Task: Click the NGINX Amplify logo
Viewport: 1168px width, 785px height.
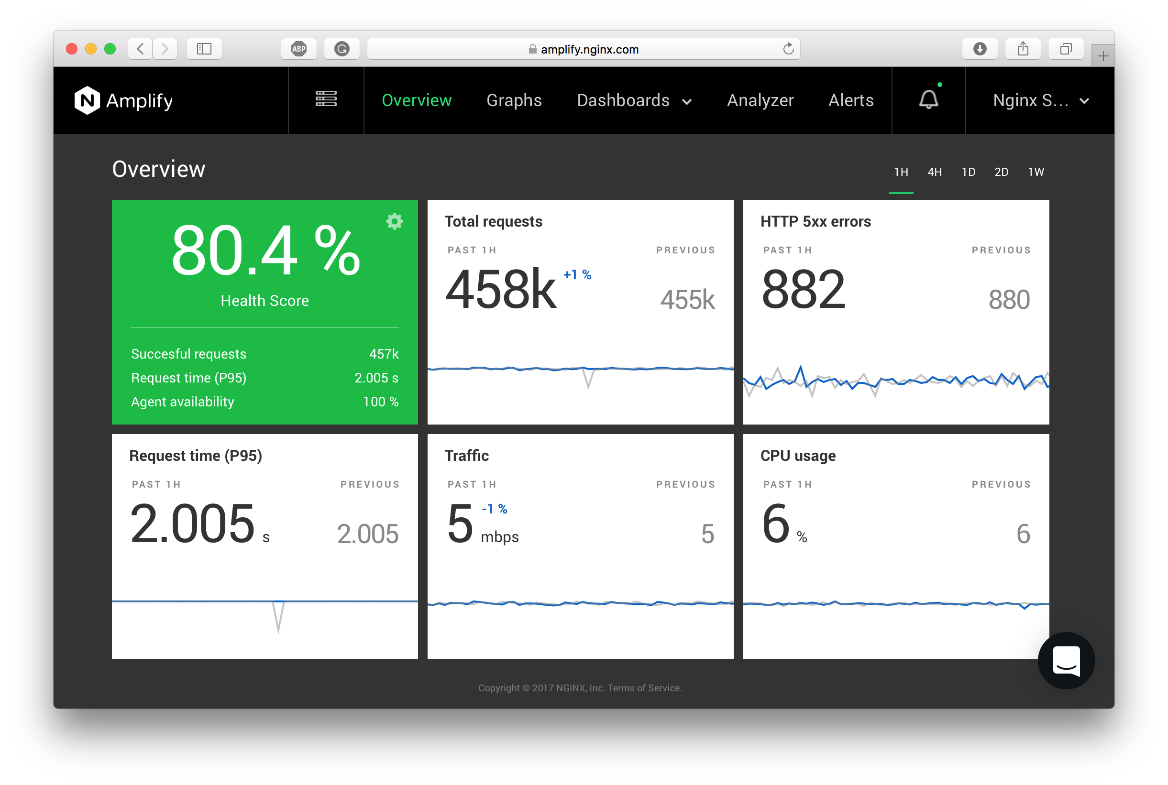Action: coord(123,100)
